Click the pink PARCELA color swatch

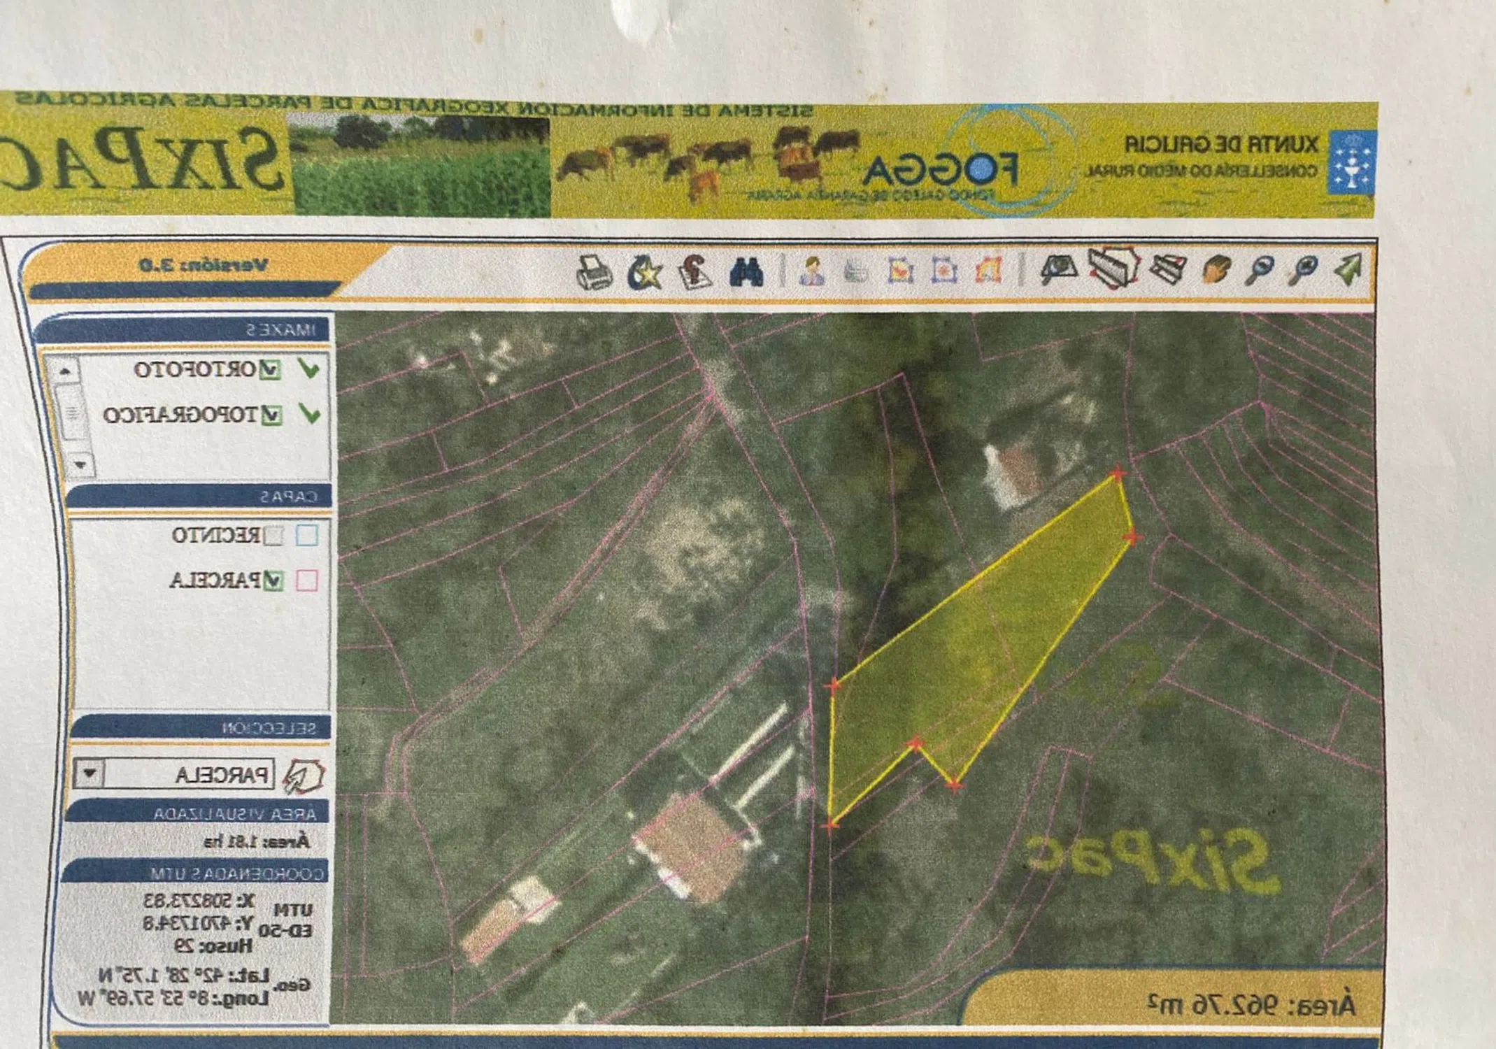point(308,580)
